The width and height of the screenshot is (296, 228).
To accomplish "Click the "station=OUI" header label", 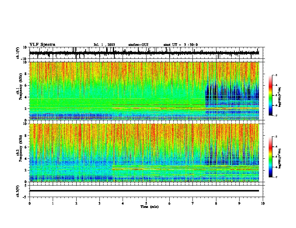I will pyautogui.click(x=138, y=45).
